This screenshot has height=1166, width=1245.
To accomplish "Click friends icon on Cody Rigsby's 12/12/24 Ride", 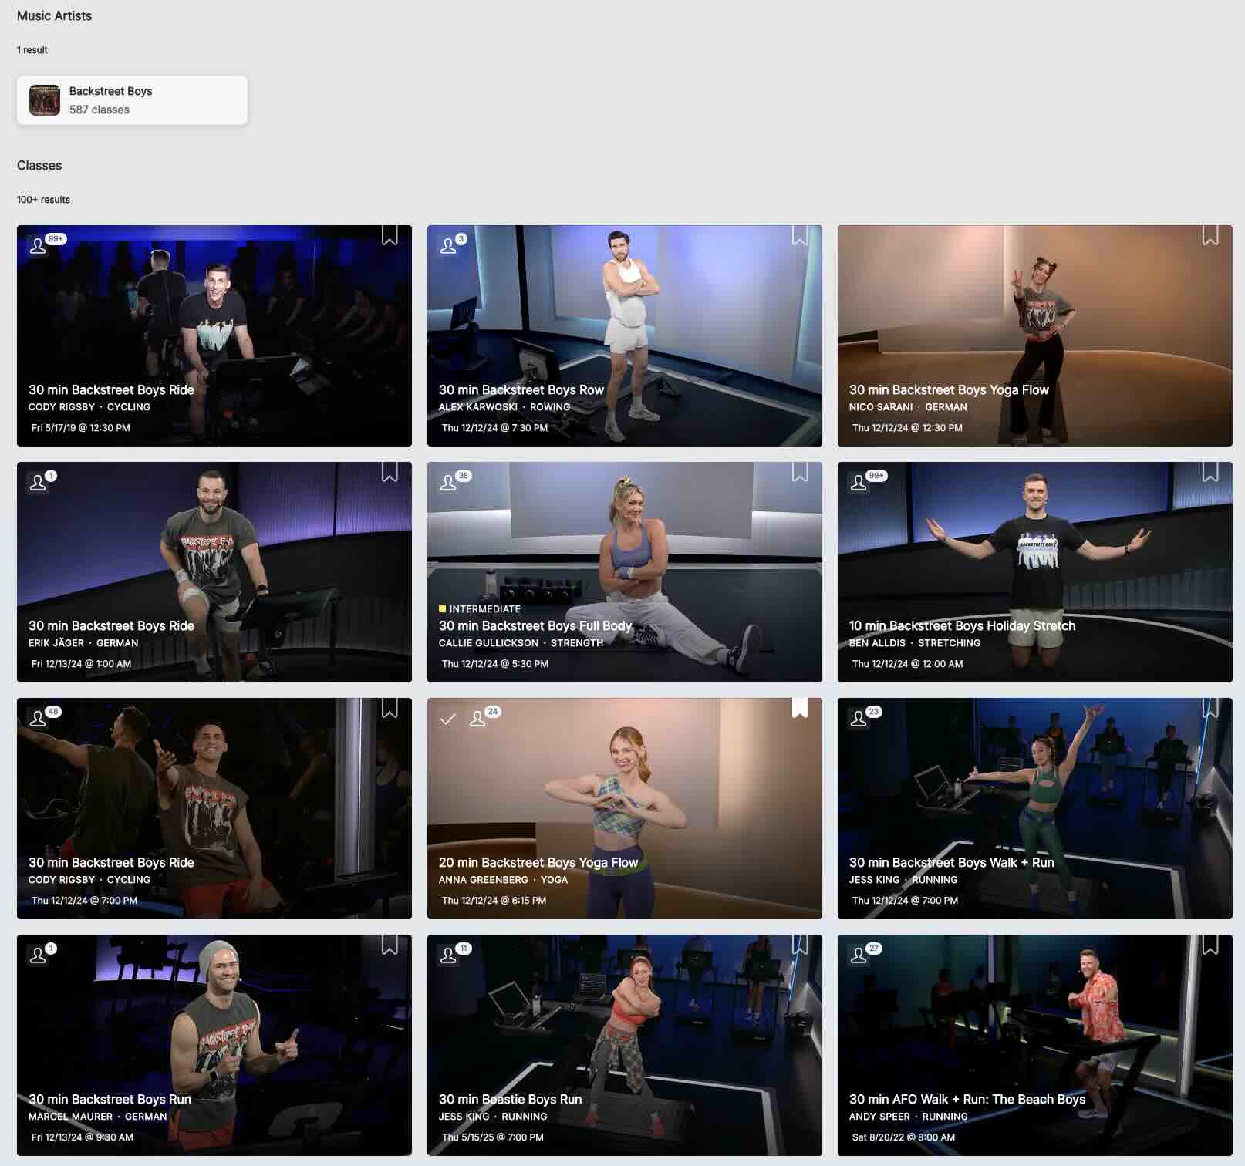I will tap(38, 719).
